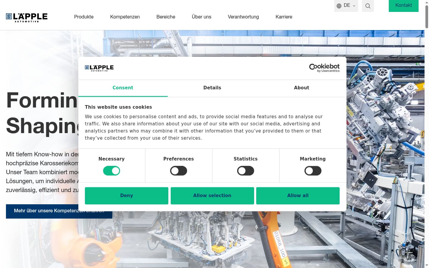Image resolution: width=429 pixels, height=268 pixels.
Task: Open the Produkte navigation menu
Action: [x=84, y=17]
